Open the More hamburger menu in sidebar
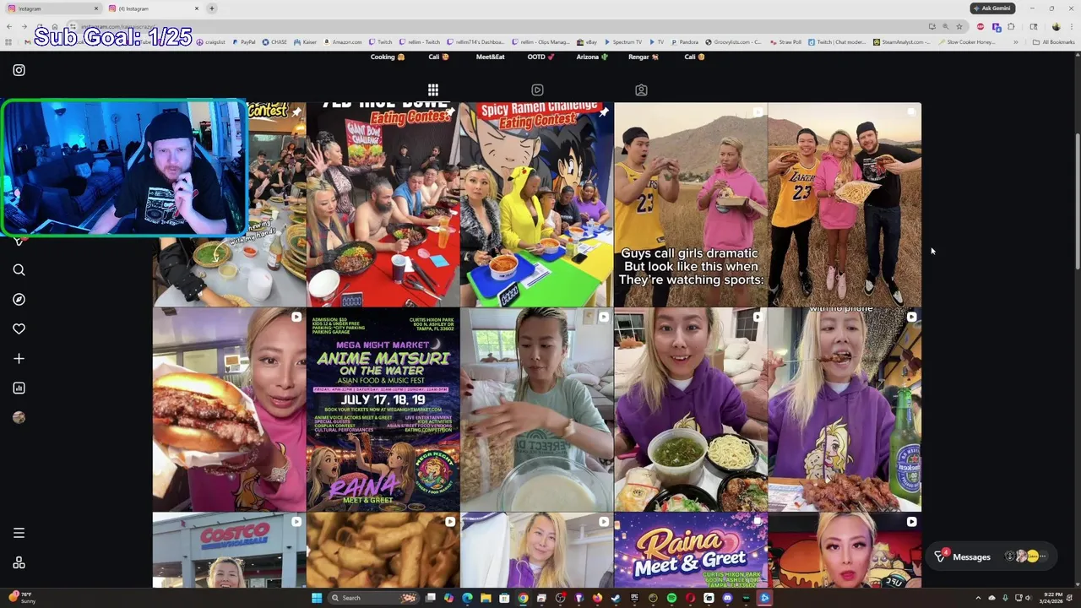 pyautogui.click(x=19, y=533)
